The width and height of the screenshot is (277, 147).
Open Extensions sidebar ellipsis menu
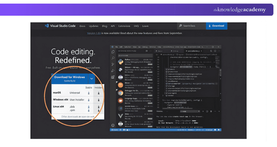point(151,51)
